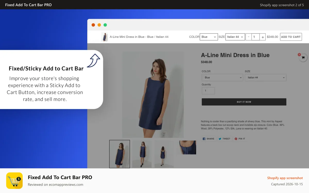Click the product page Quantity input
Image resolution: width=309 pixels, height=193 pixels.
(208, 91)
